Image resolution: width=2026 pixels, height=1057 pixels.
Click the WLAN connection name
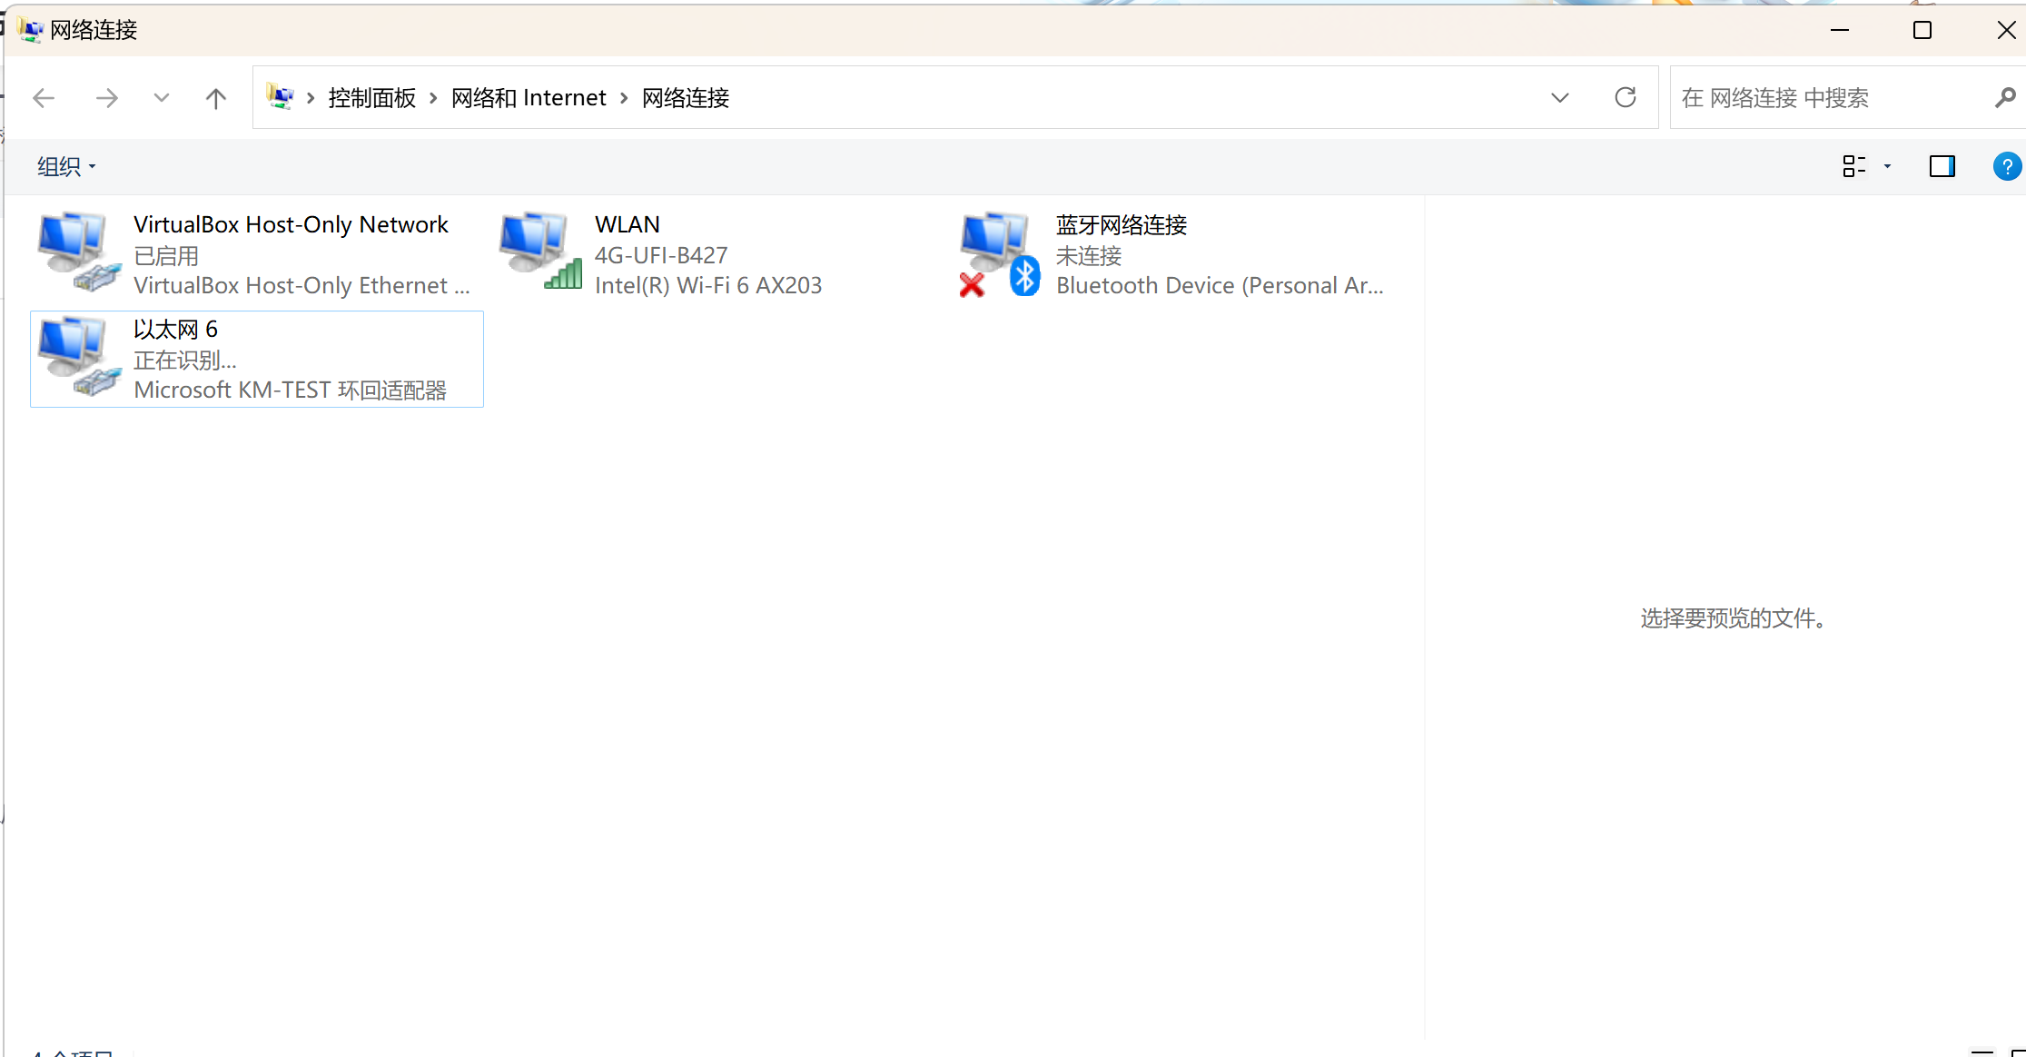click(628, 224)
